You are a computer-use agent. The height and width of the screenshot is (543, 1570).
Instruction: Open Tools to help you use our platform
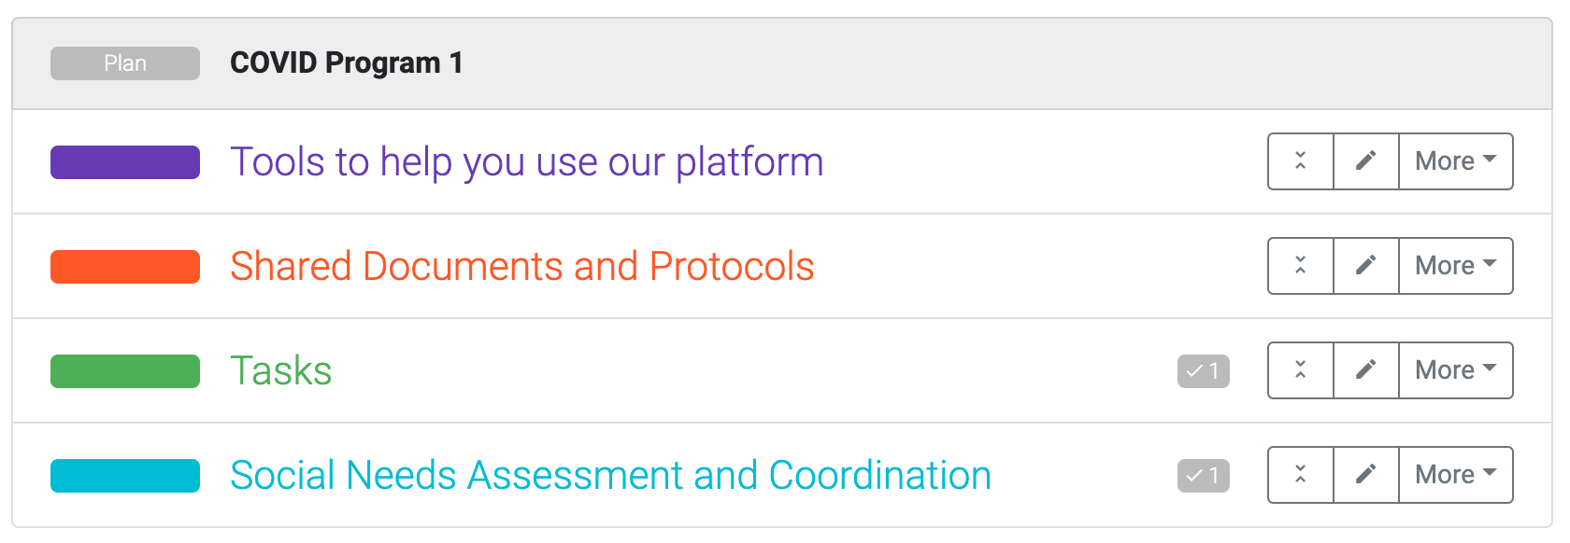coord(526,162)
